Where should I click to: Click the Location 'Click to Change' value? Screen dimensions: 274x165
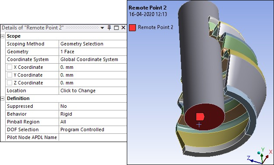click(x=93, y=91)
